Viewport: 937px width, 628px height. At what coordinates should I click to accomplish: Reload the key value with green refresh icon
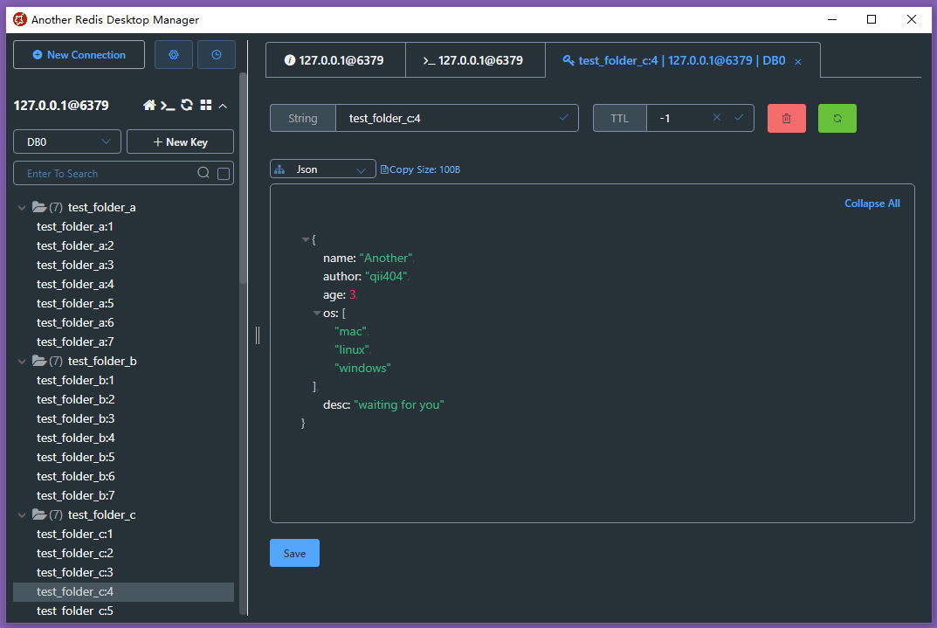pos(837,117)
